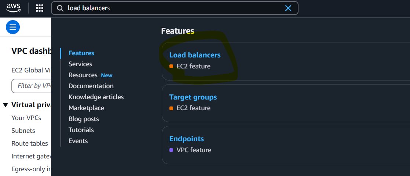Image resolution: width=410 pixels, height=176 pixels.
Task: Open the Target groups feature link
Action: pyautogui.click(x=193, y=97)
